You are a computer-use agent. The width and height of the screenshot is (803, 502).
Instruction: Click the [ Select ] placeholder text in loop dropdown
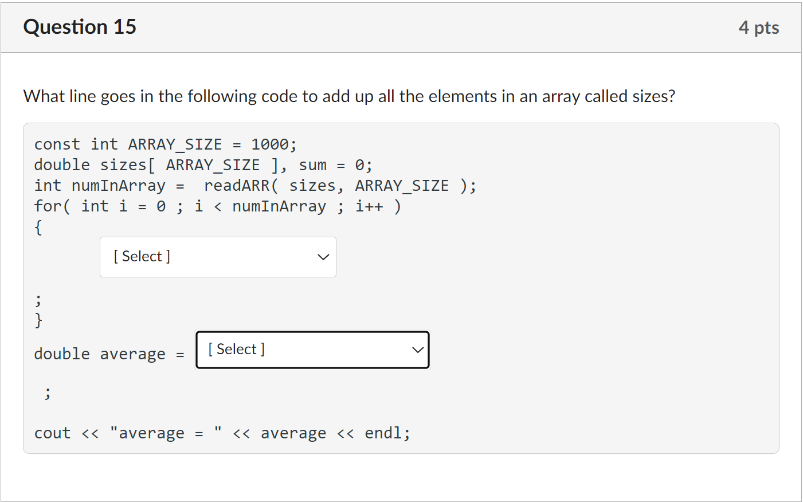[142, 257]
